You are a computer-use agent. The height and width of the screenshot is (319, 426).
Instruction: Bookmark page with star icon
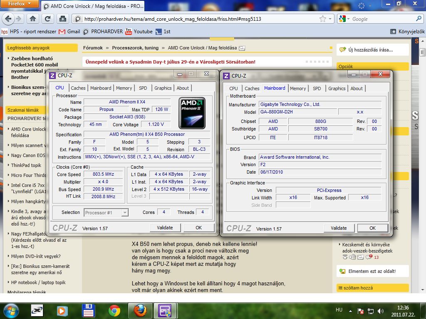323,19
